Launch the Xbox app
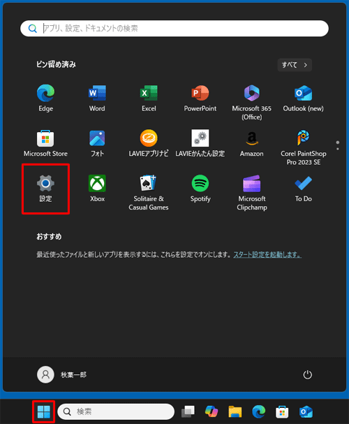This screenshot has height=424, width=349. (x=97, y=189)
